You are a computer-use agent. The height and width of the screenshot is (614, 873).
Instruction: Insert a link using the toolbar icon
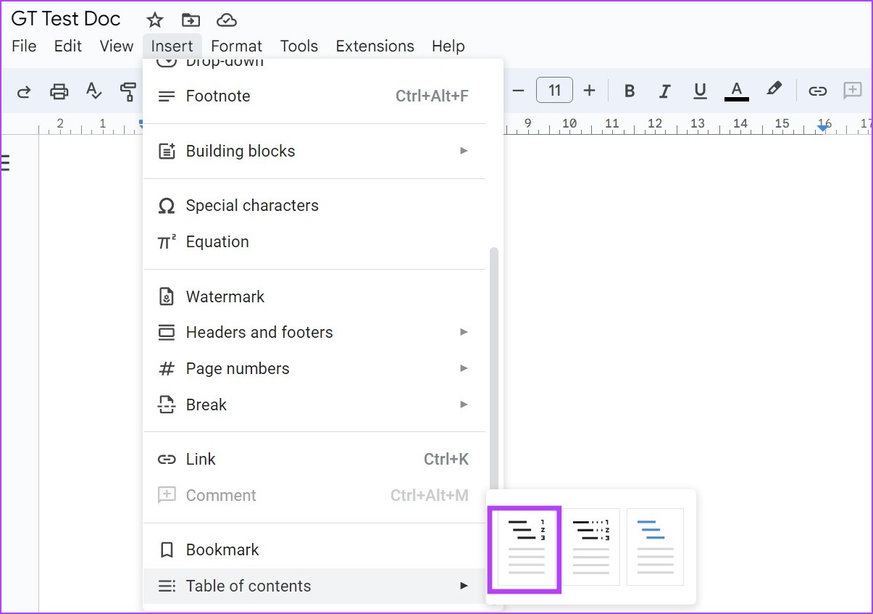pyautogui.click(x=818, y=90)
